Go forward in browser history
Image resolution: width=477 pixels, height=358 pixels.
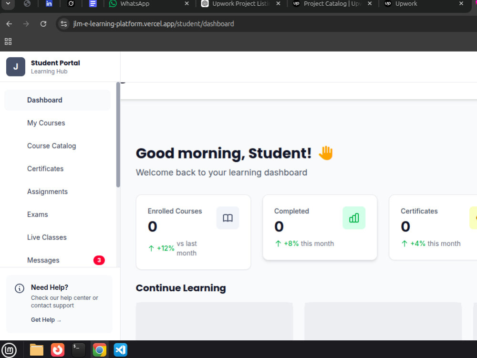point(26,24)
